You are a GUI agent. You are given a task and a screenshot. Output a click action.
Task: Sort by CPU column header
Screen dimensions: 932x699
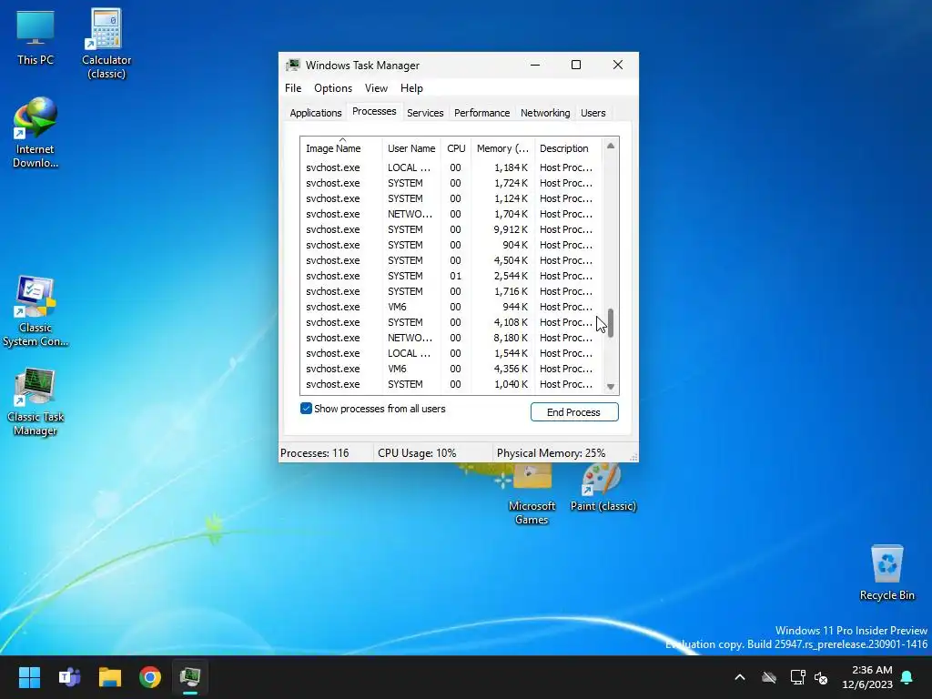(x=456, y=148)
